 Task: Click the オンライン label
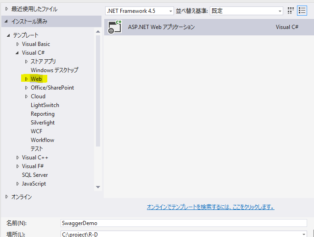pyautogui.click(x=22, y=197)
